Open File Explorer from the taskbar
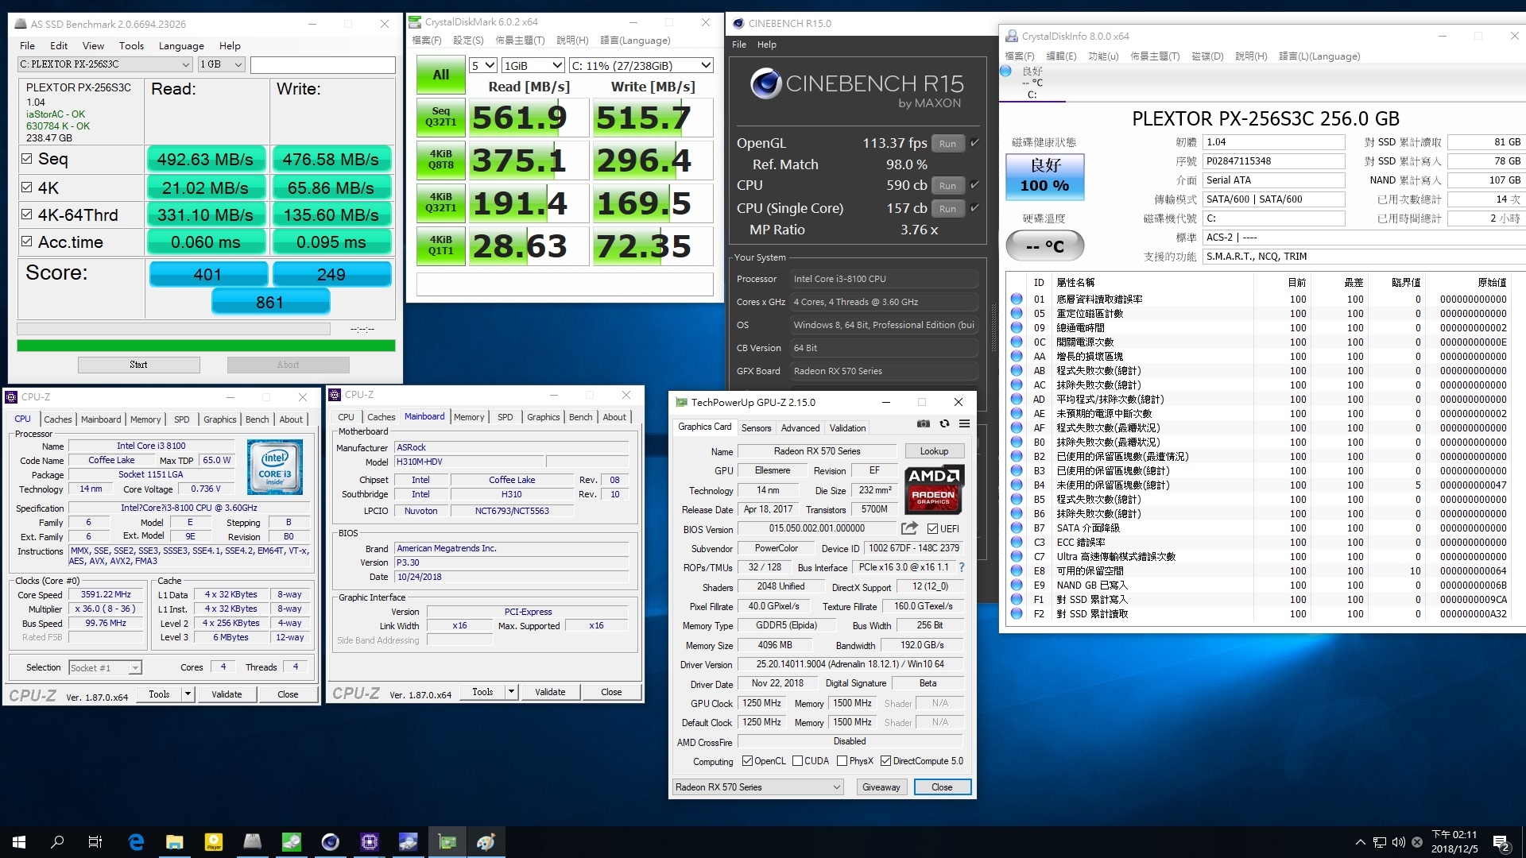1526x858 pixels. (175, 842)
